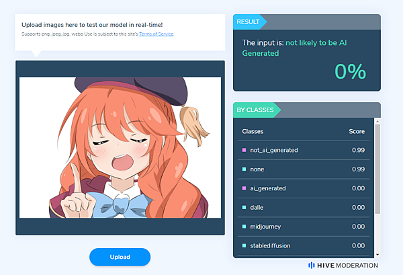Click the classes list scrollbar thumb
403x275 pixels.
coord(377,169)
